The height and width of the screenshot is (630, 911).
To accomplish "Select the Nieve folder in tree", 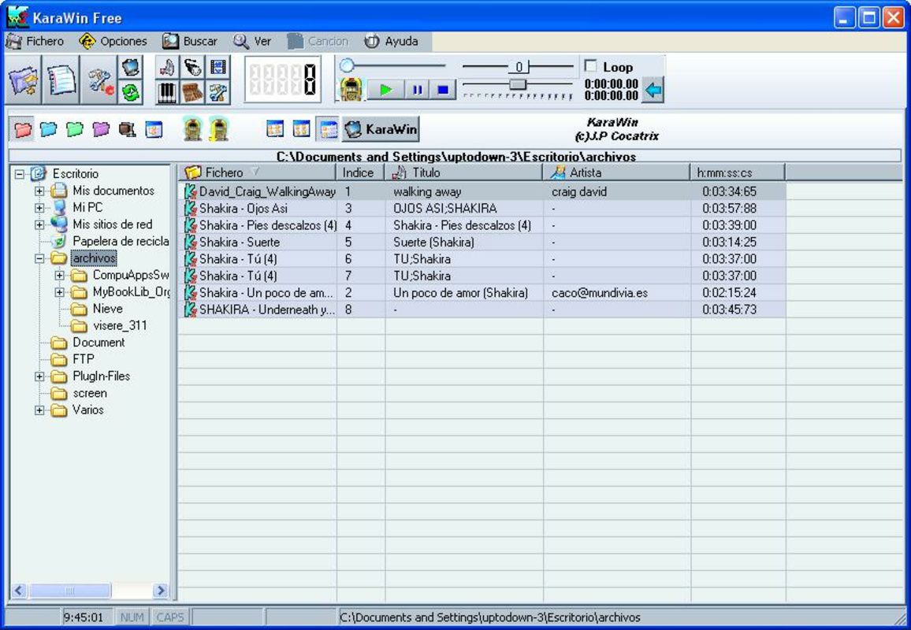I will pyautogui.click(x=107, y=309).
